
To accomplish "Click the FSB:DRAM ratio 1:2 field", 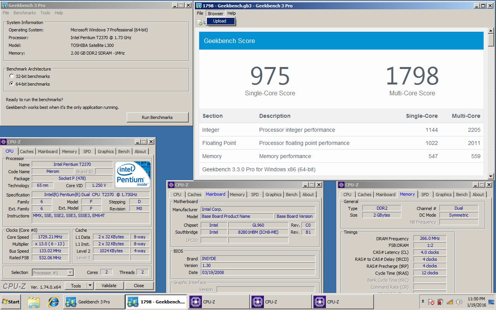I will [430, 245].
